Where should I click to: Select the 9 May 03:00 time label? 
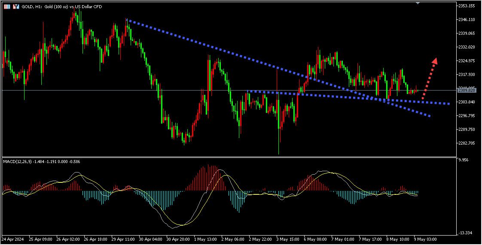click(x=426, y=238)
